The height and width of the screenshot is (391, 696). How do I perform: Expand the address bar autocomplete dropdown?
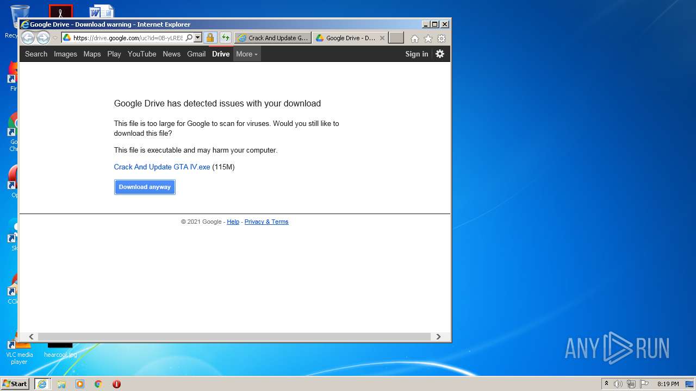pyautogui.click(x=198, y=38)
